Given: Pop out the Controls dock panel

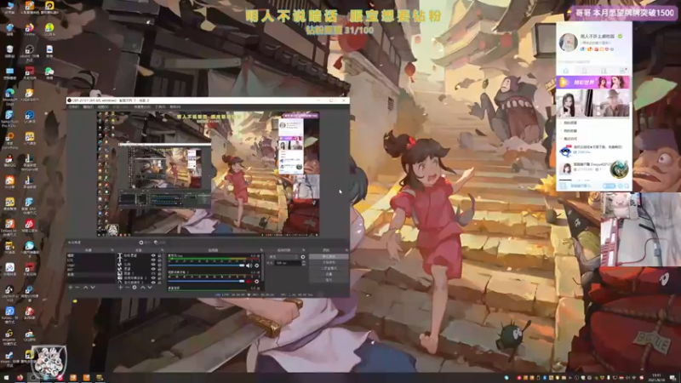Looking at the screenshot, I should (346, 250).
